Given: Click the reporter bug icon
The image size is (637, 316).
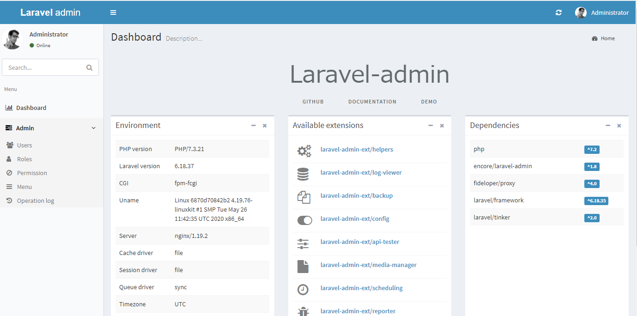Looking at the screenshot, I should point(303,311).
